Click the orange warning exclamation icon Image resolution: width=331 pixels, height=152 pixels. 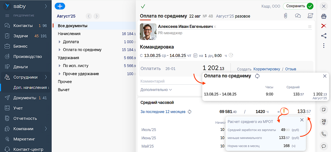tap(284, 111)
